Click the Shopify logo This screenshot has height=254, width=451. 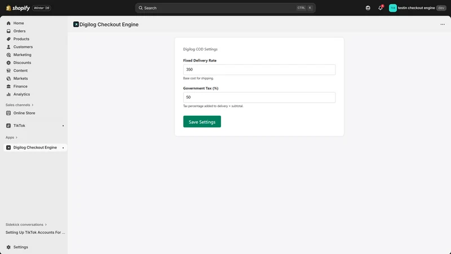17,8
